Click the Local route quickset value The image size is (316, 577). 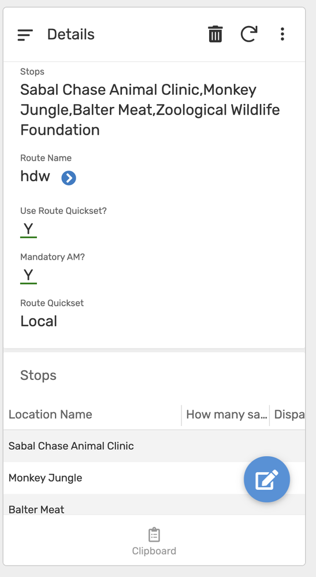click(x=39, y=321)
